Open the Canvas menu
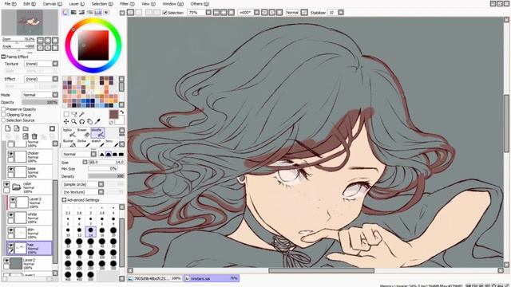 pos(52,4)
